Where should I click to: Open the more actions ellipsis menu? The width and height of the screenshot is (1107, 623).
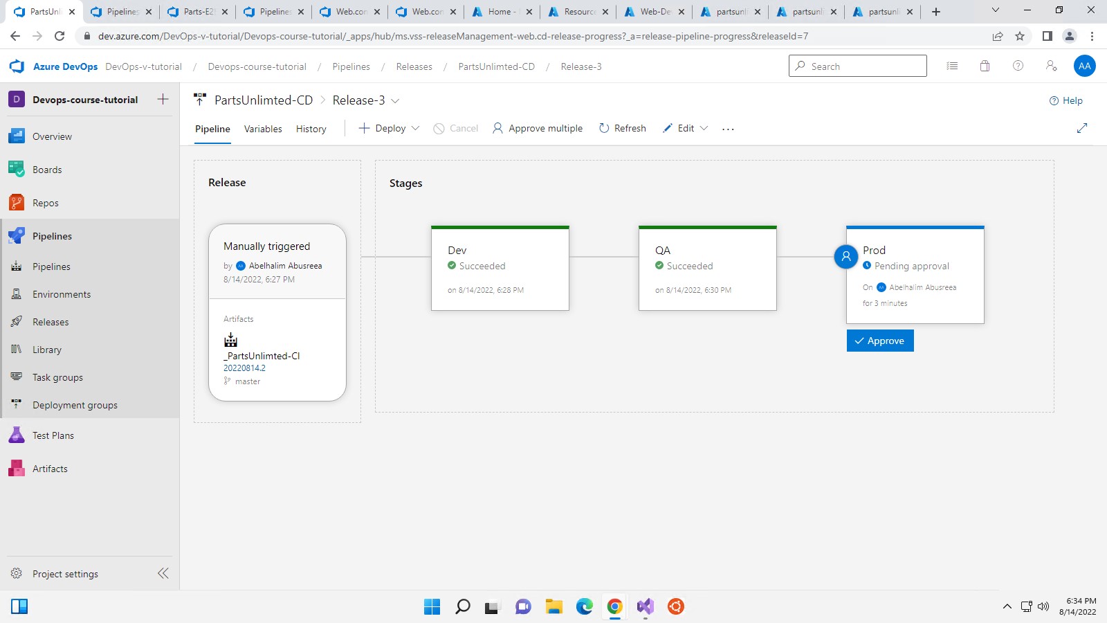[x=728, y=129]
